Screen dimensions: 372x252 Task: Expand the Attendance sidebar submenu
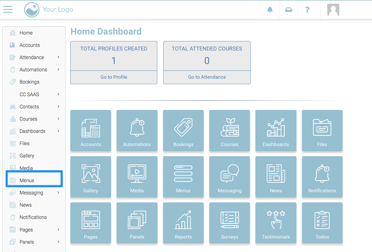[x=58, y=57]
